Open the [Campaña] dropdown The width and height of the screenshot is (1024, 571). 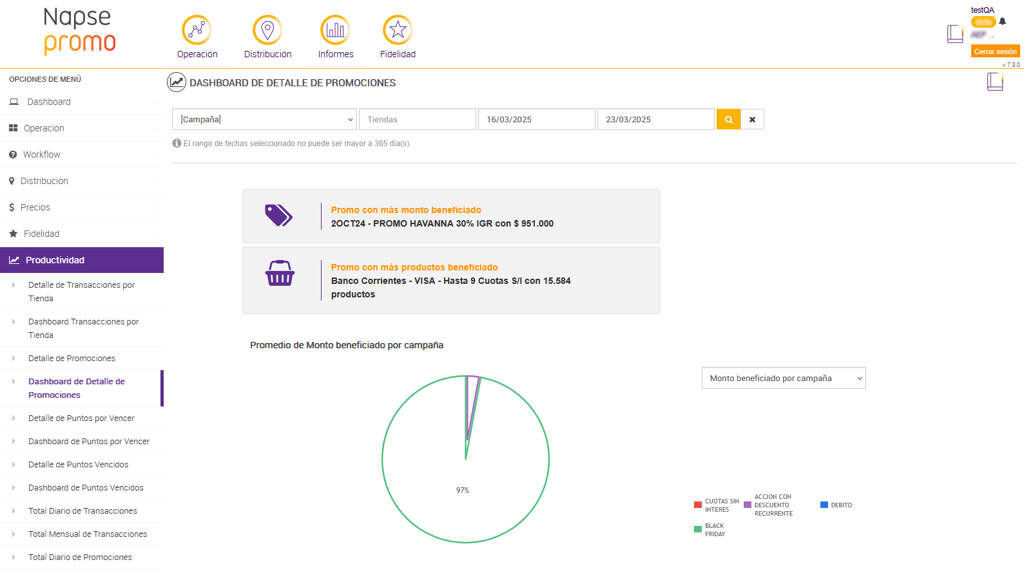click(x=264, y=119)
